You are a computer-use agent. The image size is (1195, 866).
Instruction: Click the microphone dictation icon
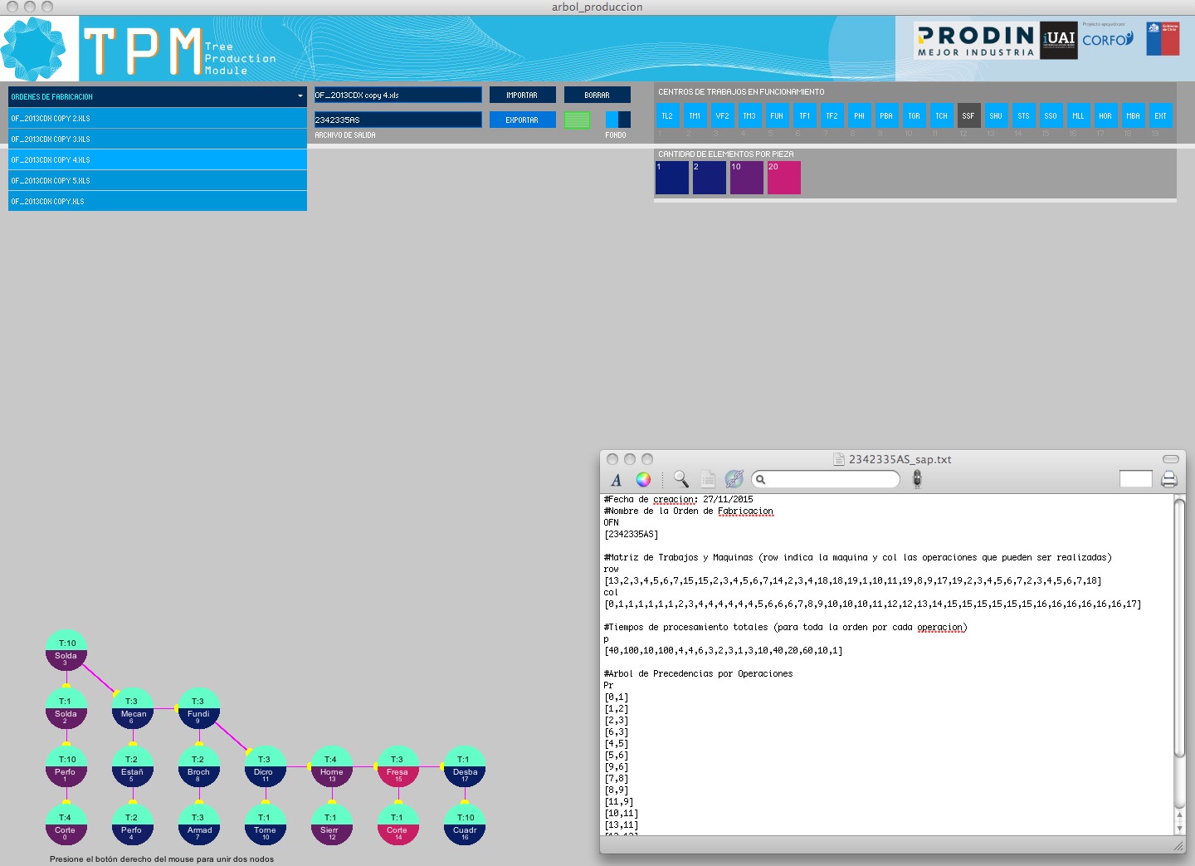tap(917, 479)
